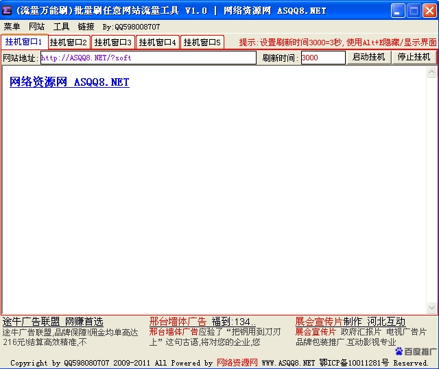
Task: Close the 流量万能刷 window
Action: [x=430, y=11]
